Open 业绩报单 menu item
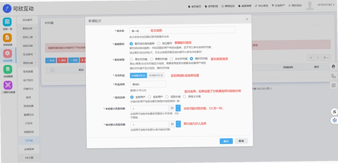Viewport: 338px width, 163px height. pyautogui.click(x=29, y=149)
